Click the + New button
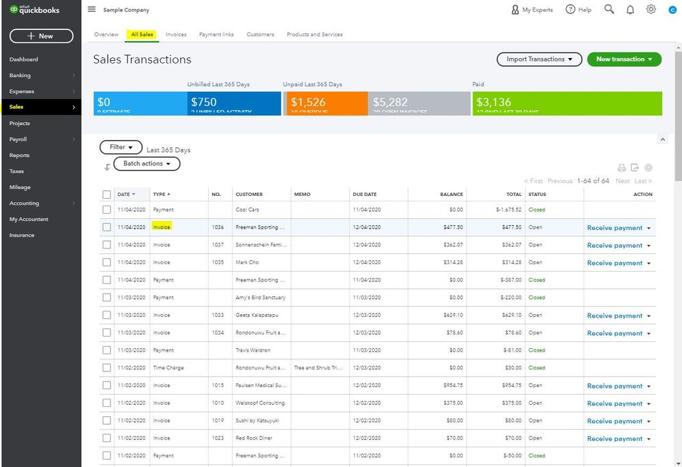This screenshot has width=682, height=467. coord(42,36)
